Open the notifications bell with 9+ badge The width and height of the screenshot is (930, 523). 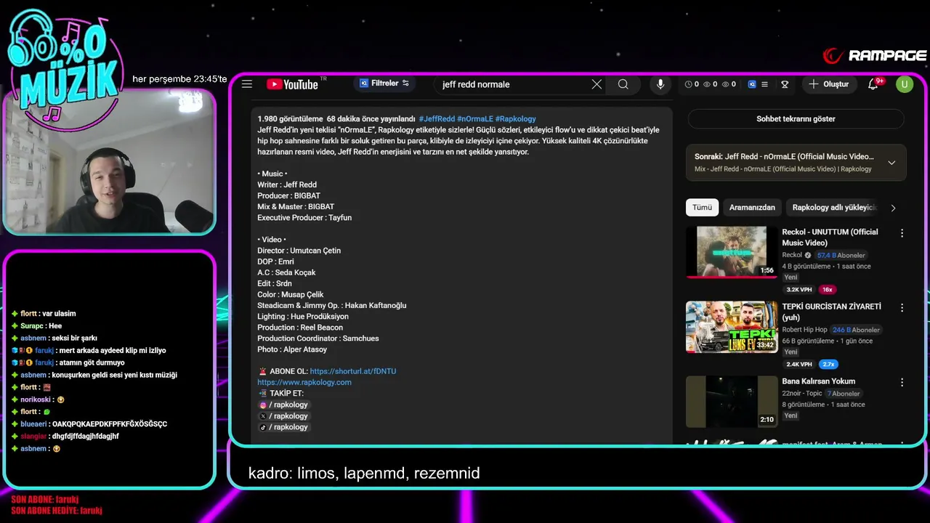(x=874, y=84)
